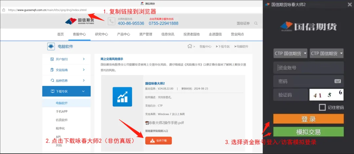
Task: Click the home icon in the breadcrumb
Action: pos(190,46)
